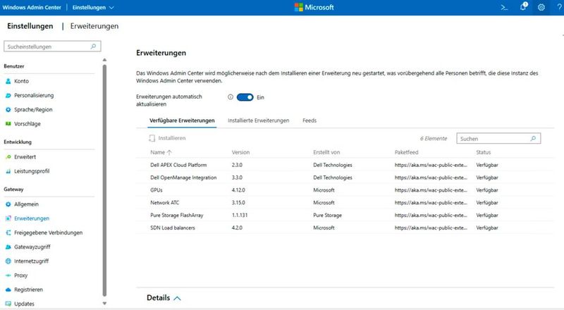Click the Erstellt von column header

click(x=326, y=152)
